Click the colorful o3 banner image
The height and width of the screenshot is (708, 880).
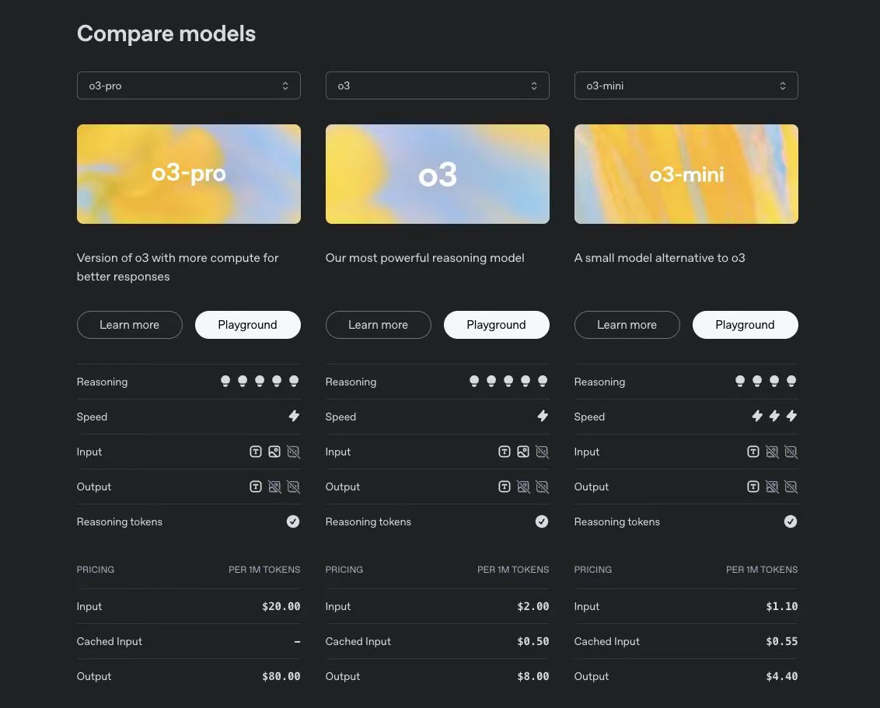437,173
